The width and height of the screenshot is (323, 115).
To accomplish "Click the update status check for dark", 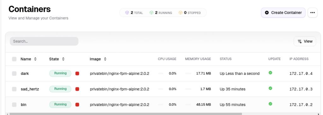I will click(270, 73).
